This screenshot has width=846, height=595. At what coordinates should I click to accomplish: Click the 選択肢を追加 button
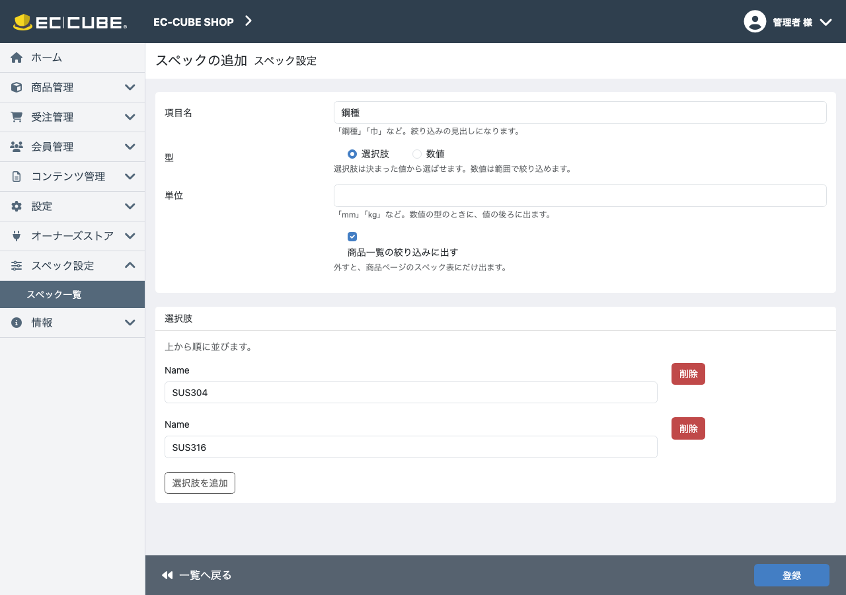click(x=200, y=483)
